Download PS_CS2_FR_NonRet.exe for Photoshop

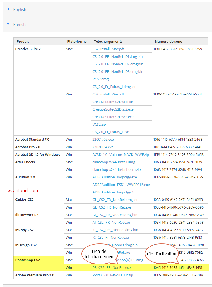coord(111,268)
